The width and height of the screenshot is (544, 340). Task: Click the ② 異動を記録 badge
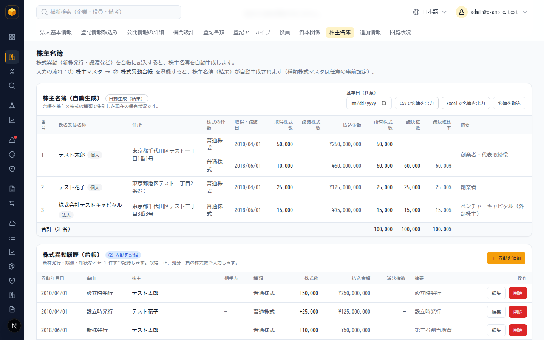[123, 255]
